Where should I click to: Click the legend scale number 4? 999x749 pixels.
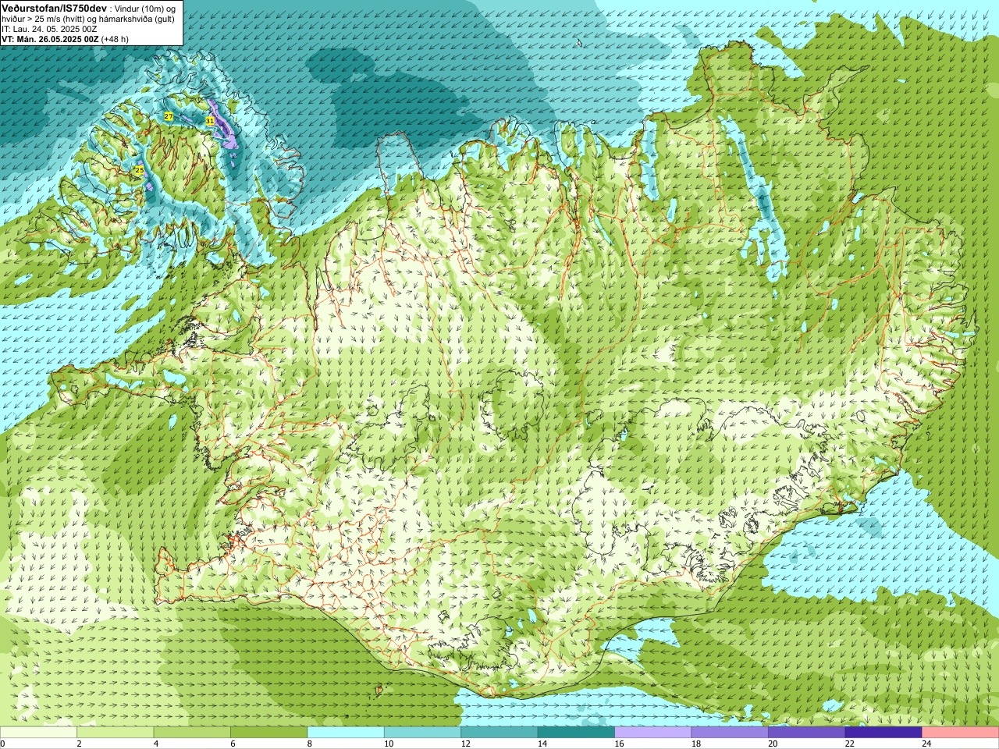(x=156, y=744)
